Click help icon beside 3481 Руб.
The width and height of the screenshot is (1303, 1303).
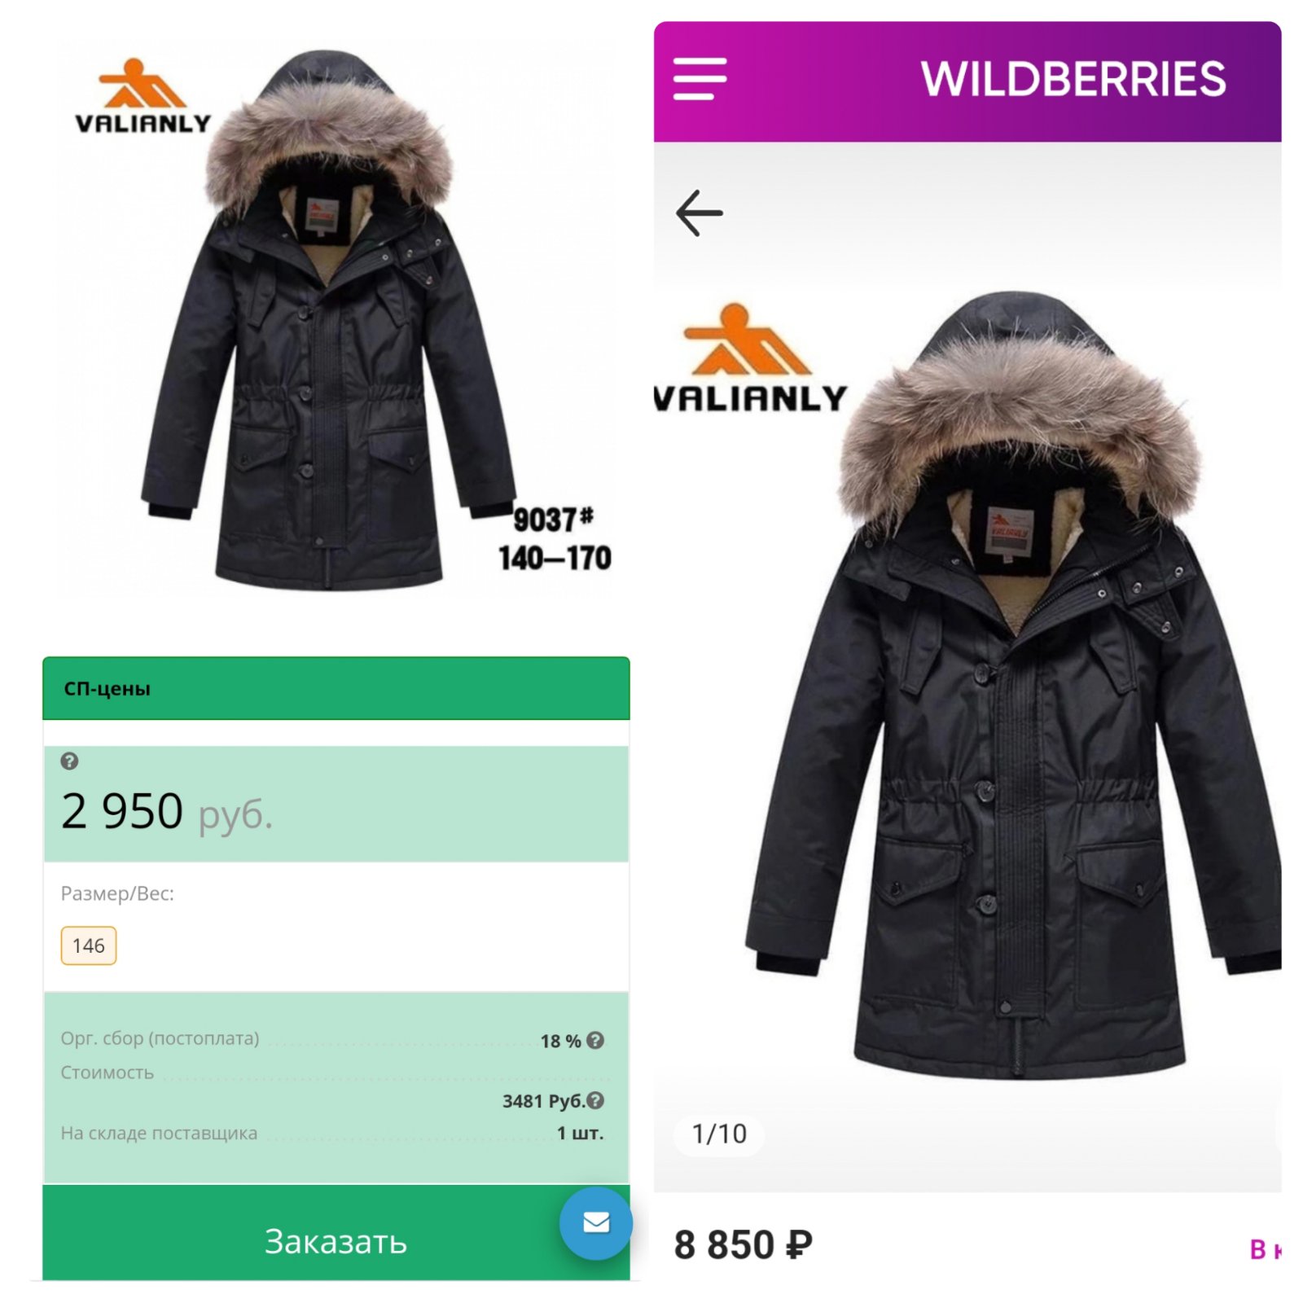tap(595, 1100)
